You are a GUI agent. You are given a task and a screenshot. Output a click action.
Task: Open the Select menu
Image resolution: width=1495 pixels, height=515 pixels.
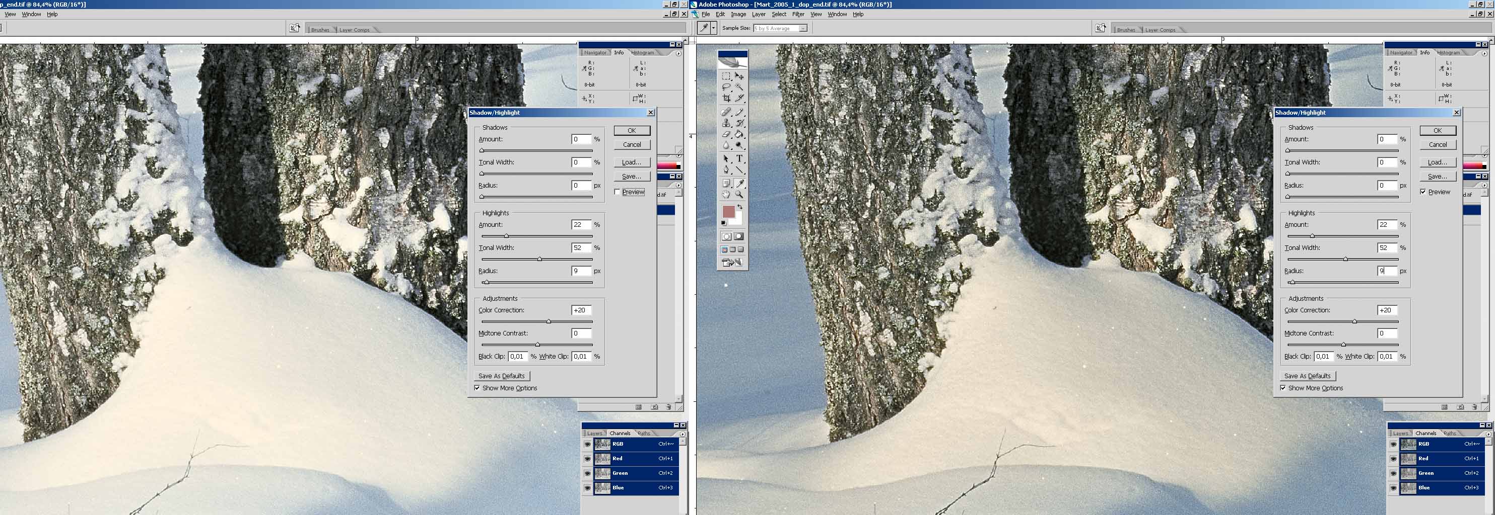click(779, 15)
